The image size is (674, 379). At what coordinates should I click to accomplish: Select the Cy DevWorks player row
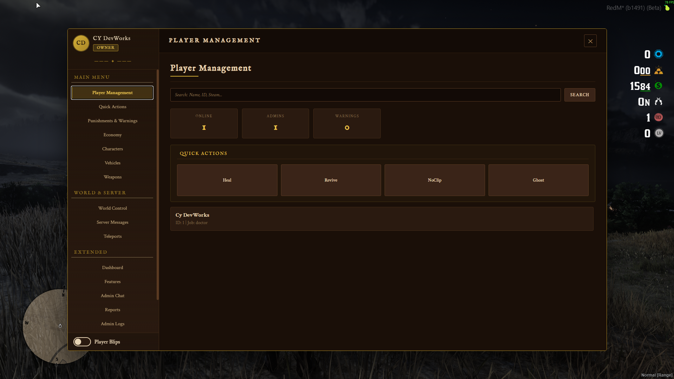click(x=382, y=219)
